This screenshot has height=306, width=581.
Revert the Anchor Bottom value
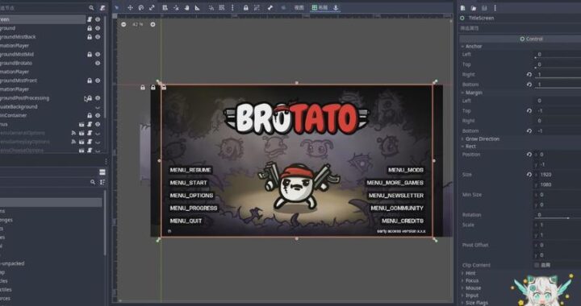pyautogui.click(x=529, y=85)
